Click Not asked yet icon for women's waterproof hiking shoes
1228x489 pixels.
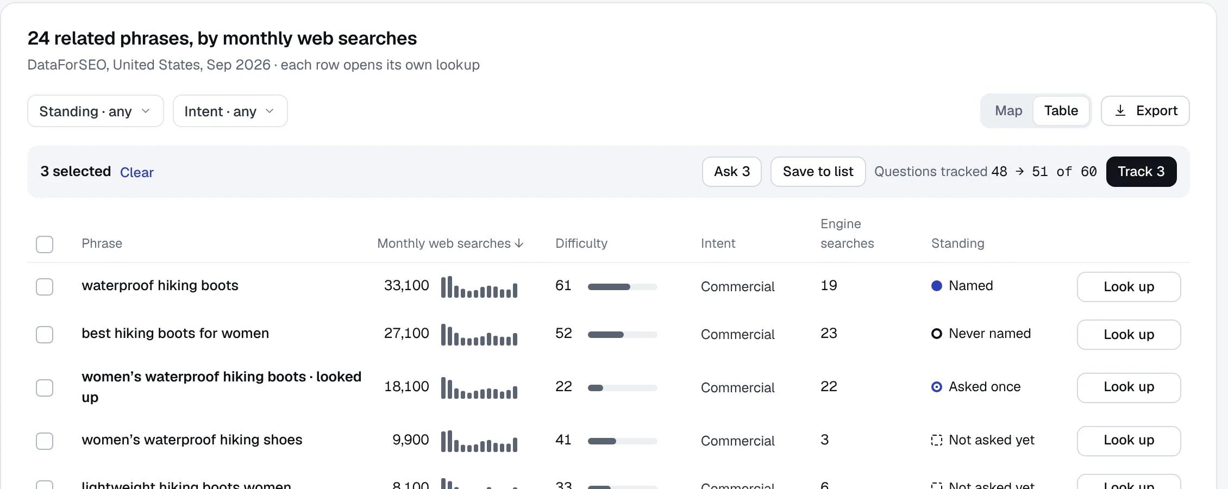(x=936, y=440)
